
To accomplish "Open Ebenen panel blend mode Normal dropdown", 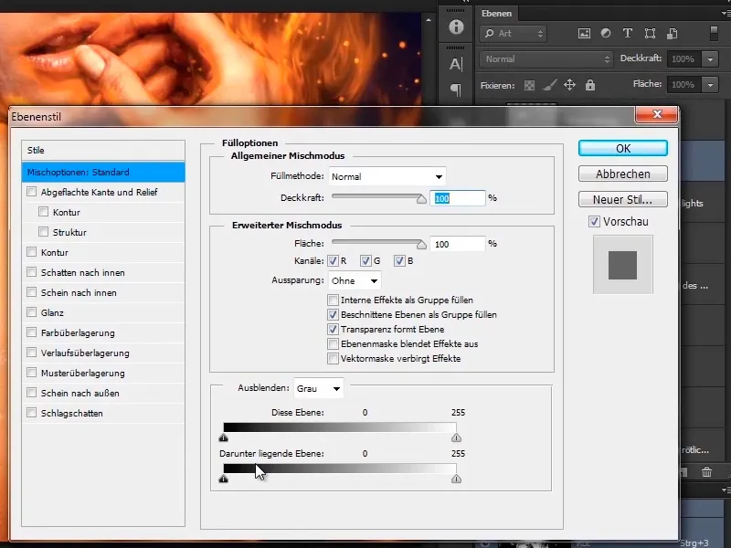I will 546,59.
